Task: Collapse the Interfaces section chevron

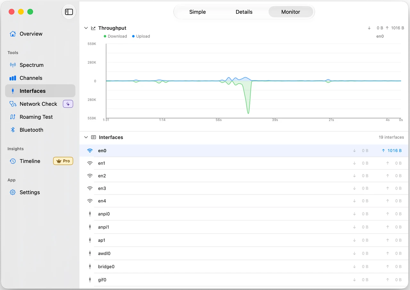Action: point(86,137)
